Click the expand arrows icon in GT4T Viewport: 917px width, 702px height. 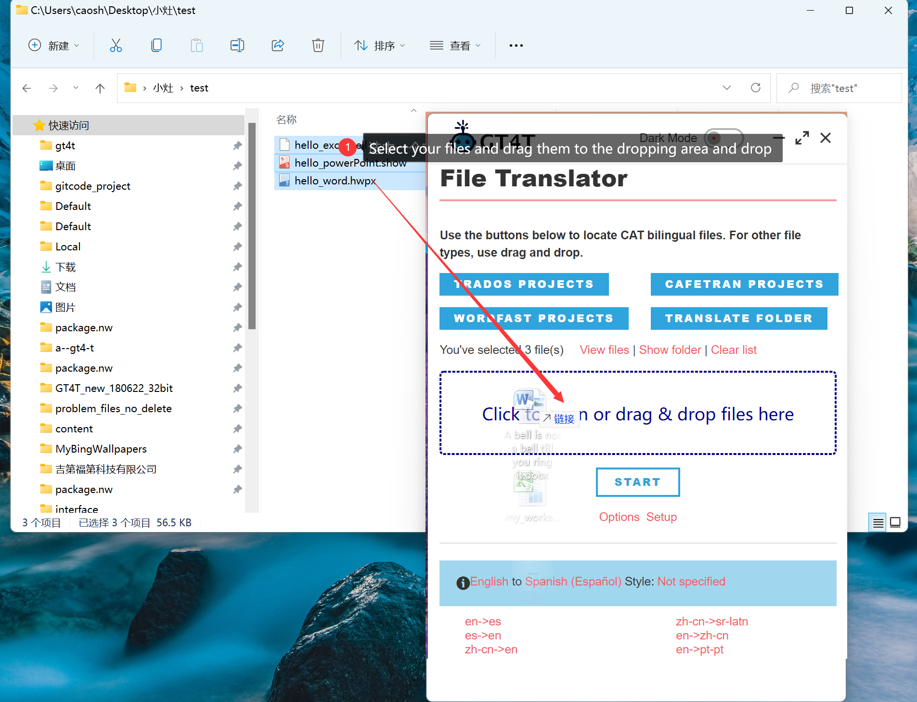point(802,138)
